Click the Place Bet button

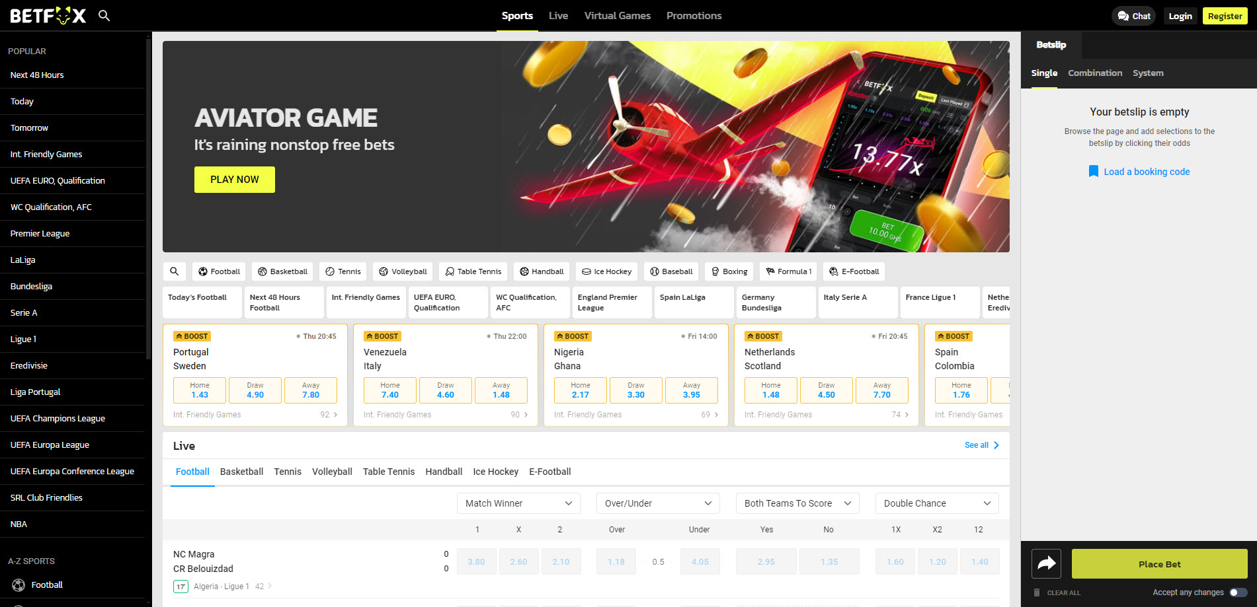[x=1159, y=564]
